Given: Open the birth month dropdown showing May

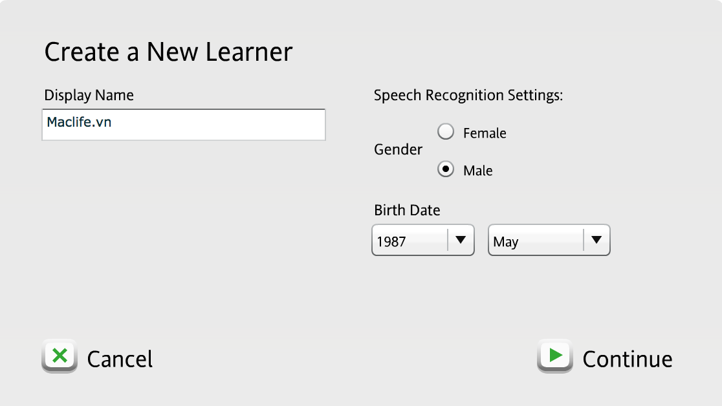Looking at the screenshot, I should tap(536, 240).
